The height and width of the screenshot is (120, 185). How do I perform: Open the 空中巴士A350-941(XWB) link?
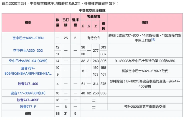click(28, 61)
